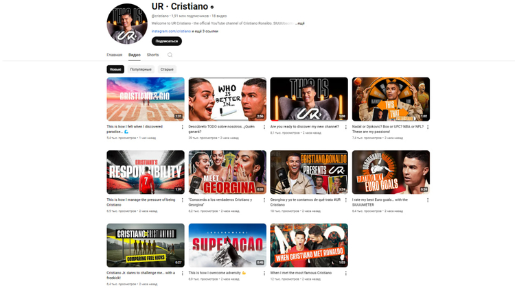Screen dimensions: 515x288
Task: Open the 'Cristiano Ronaldo Presents UR' thumbnail
Action: pos(309,172)
